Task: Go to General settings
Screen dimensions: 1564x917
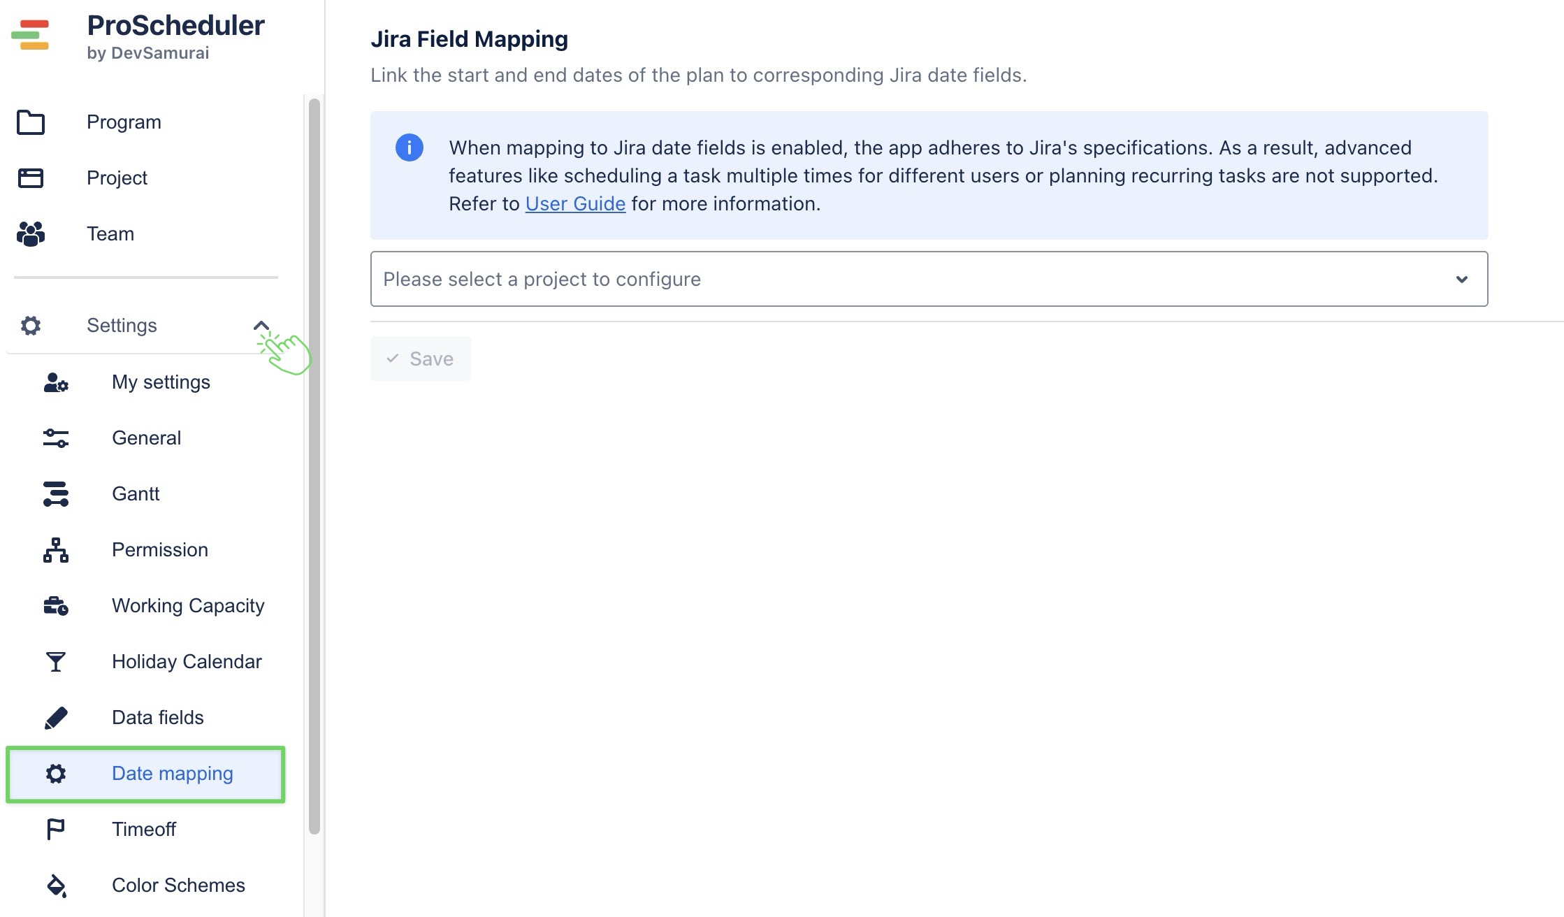Action: point(146,438)
